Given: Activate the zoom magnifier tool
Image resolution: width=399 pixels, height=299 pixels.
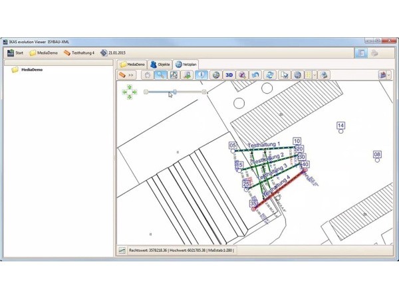Looking at the screenshot, I should [x=160, y=75].
